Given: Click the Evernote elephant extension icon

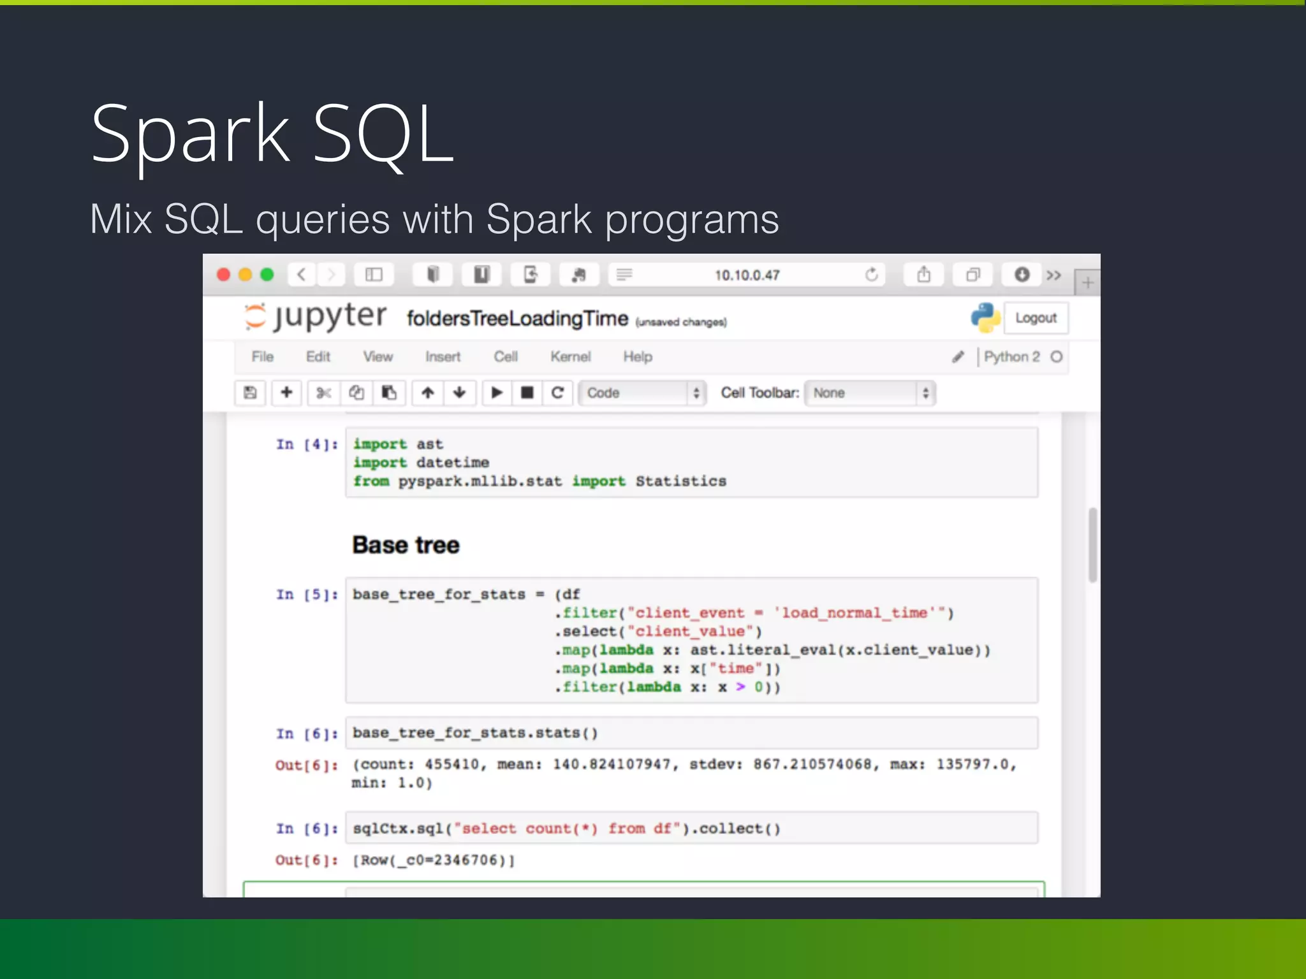Looking at the screenshot, I should point(579,275).
